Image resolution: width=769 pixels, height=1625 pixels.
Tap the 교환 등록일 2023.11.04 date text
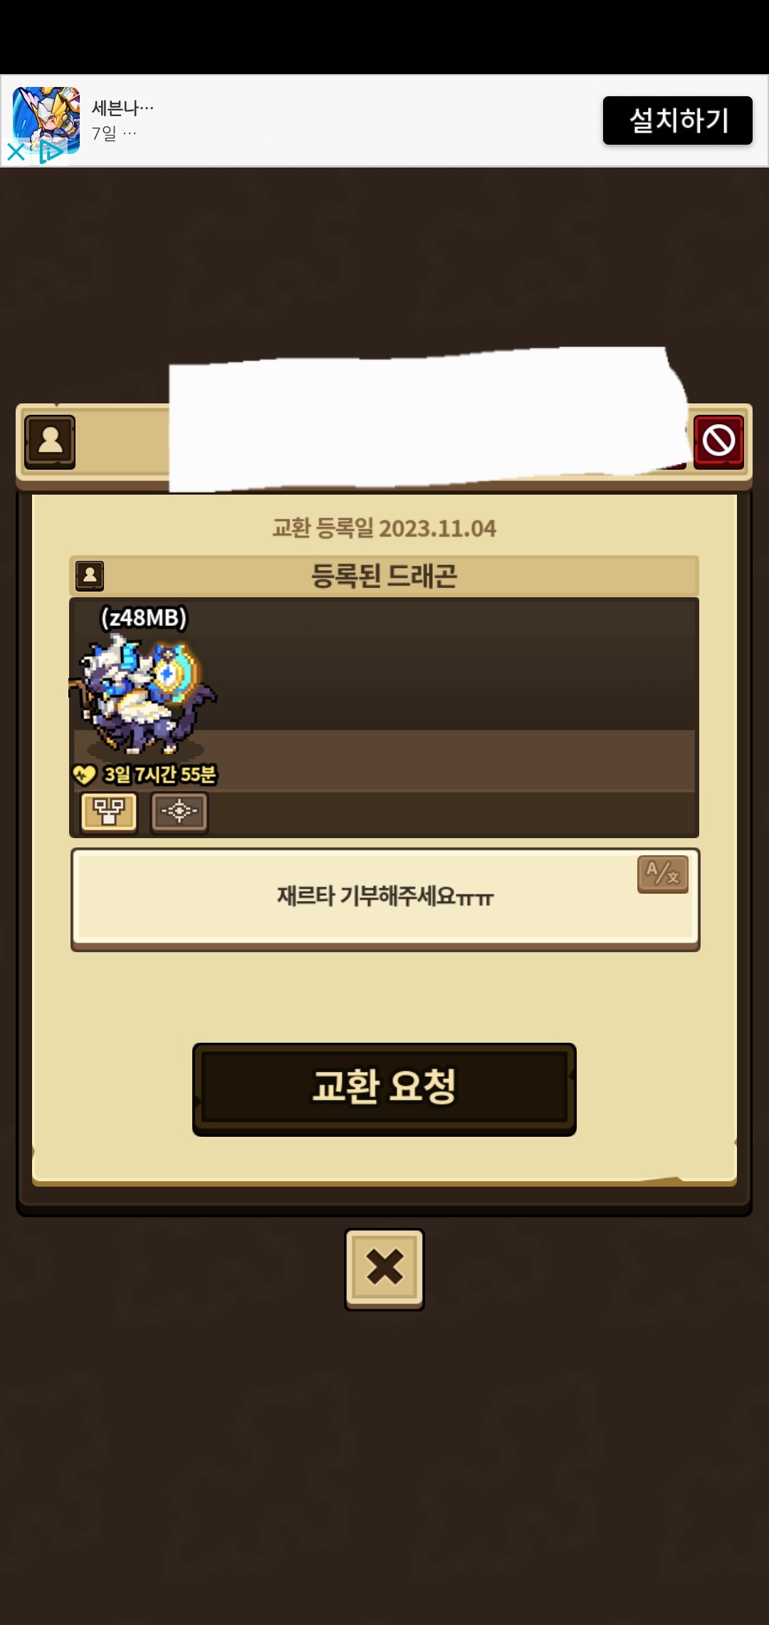[384, 528]
